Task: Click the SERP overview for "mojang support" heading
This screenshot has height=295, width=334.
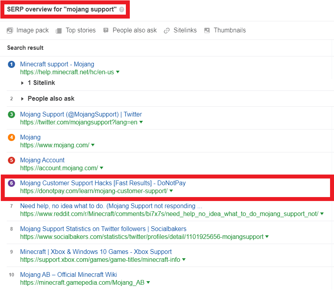Action: 62,9
